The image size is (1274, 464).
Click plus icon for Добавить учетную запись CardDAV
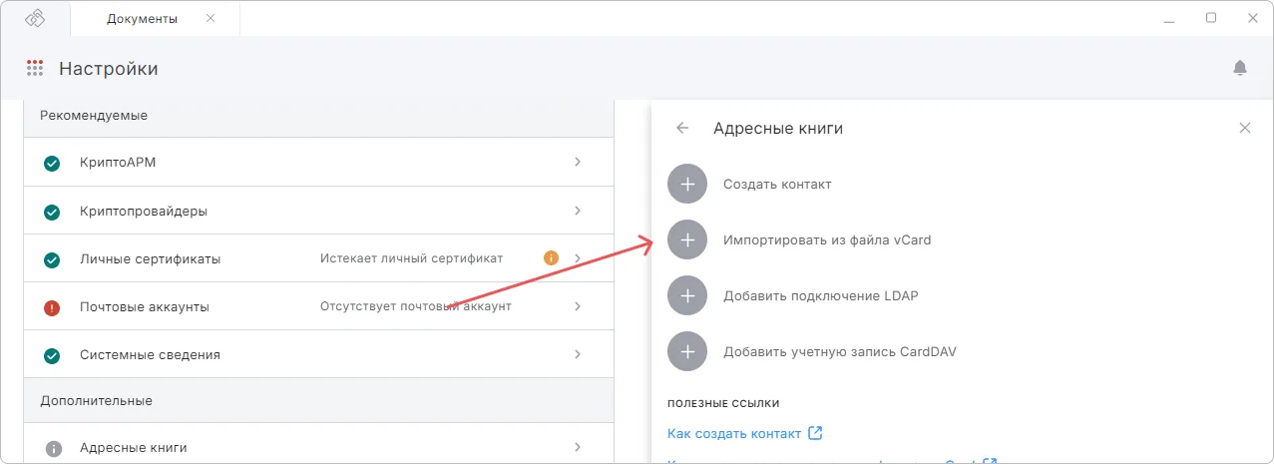point(686,351)
